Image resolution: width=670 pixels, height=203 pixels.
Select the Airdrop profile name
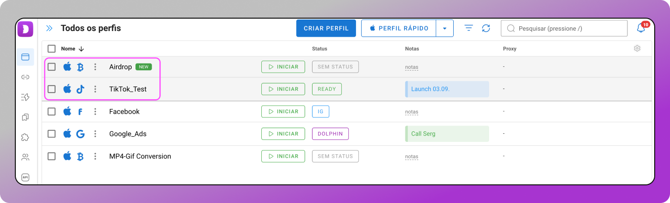click(x=121, y=67)
